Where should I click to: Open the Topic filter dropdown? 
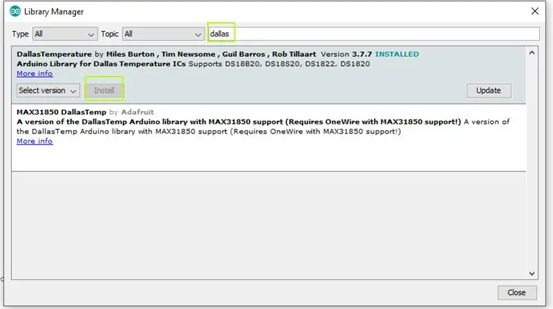pos(163,34)
